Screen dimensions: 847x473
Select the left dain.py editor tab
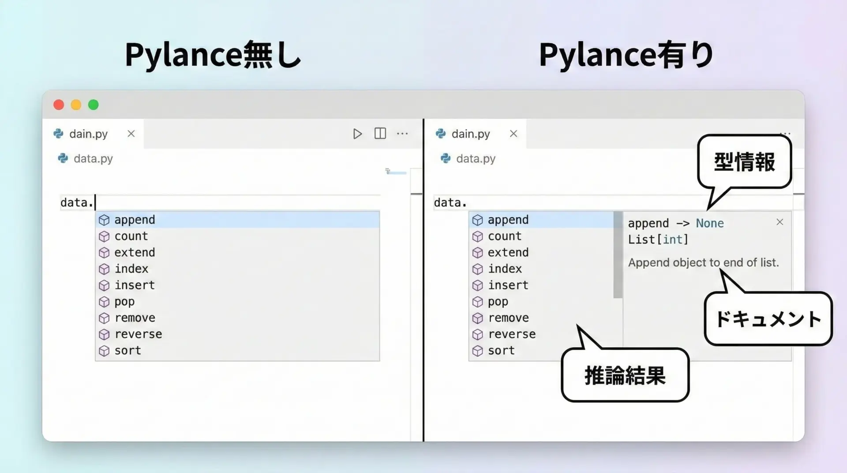88,134
